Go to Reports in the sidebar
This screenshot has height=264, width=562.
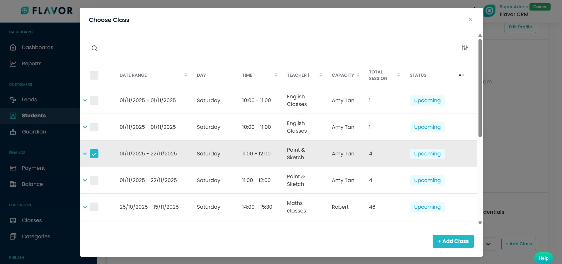point(32,64)
